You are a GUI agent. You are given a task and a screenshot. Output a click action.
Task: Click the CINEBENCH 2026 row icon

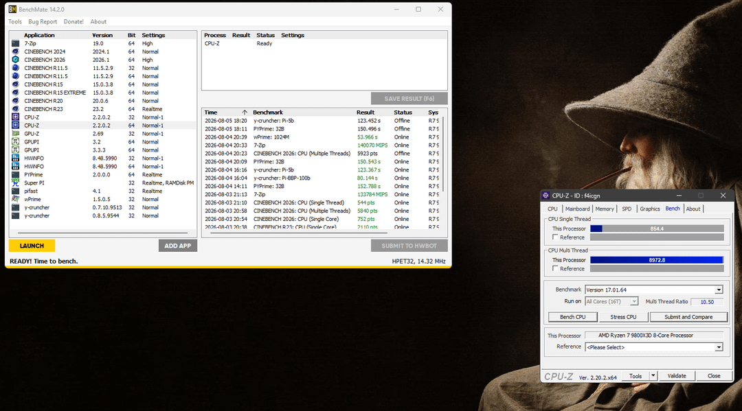coord(16,60)
